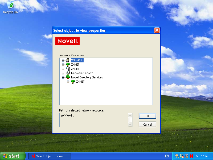Expand the ZXNET node with network icon
This screenshot has width=213, height=160.
pos(63,69)
